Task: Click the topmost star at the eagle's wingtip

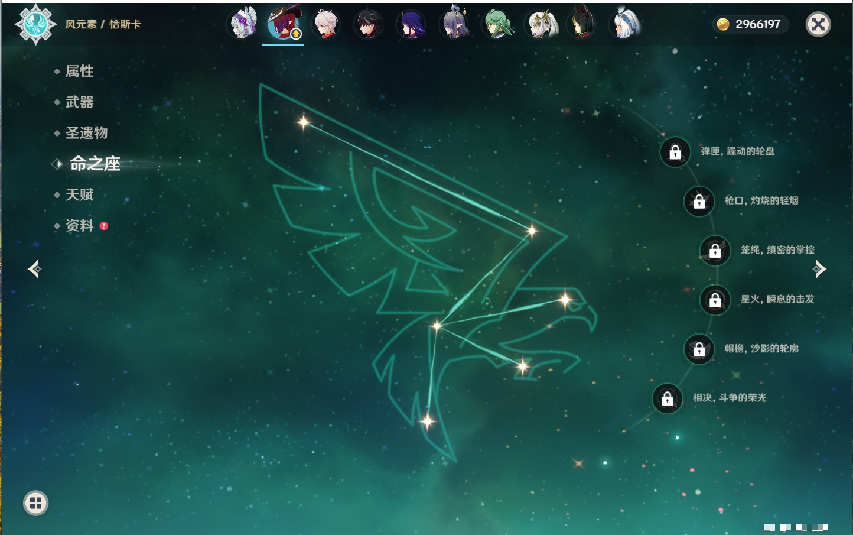Action: pyautogui.click(x=304, y=122)
